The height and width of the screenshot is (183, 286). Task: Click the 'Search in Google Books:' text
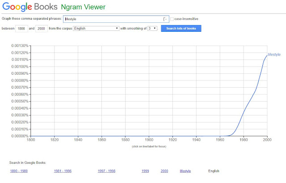28,162
